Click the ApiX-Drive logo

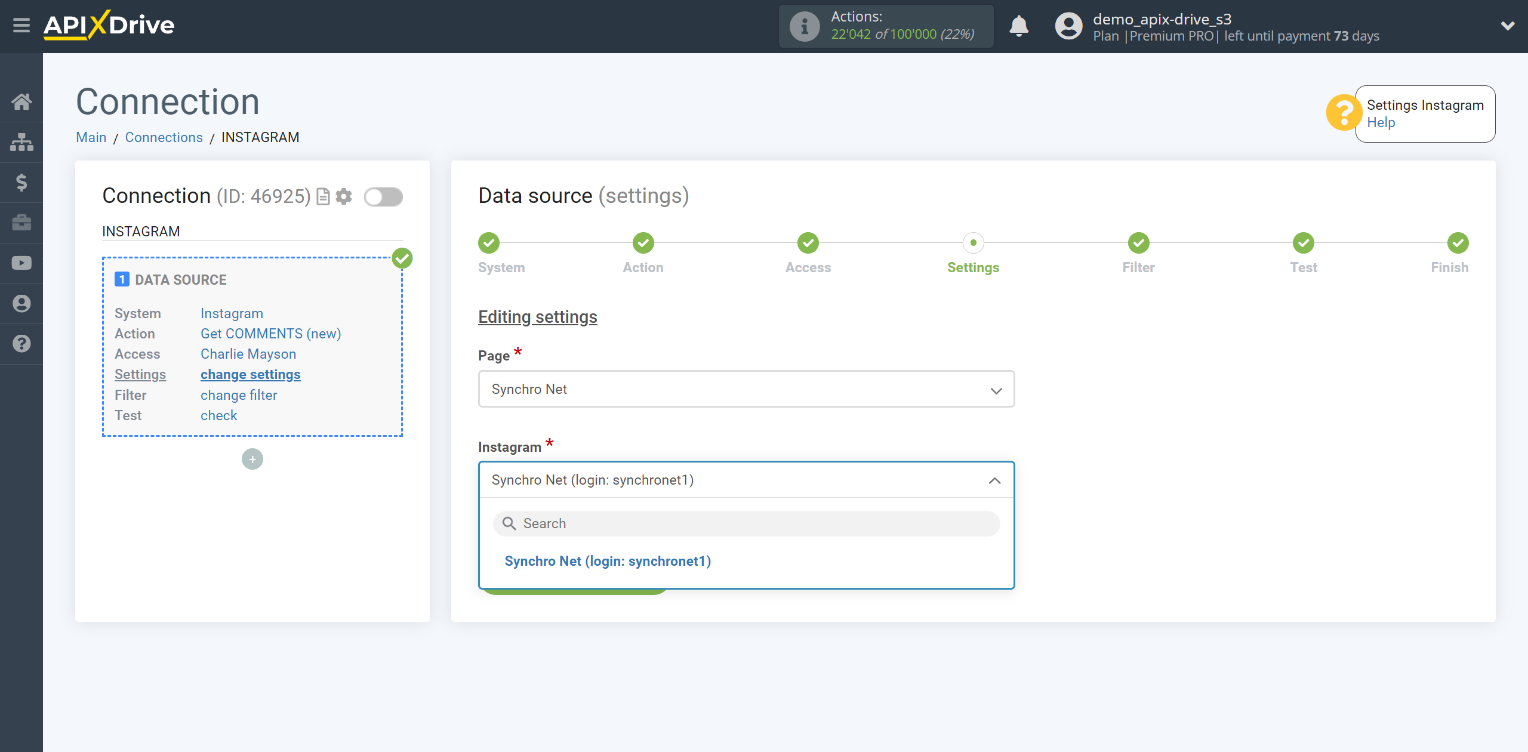coord(109,25)
